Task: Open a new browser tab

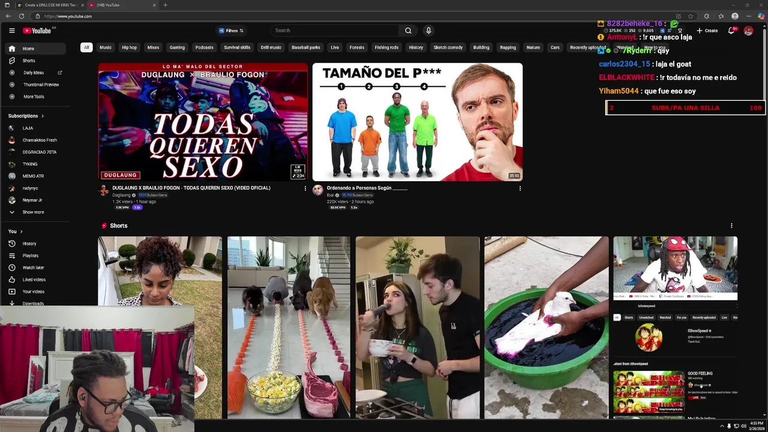Action: point(165,5)
